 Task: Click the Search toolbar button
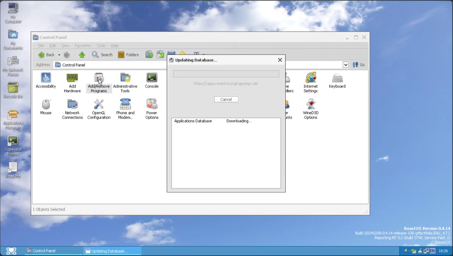point(102,55)
